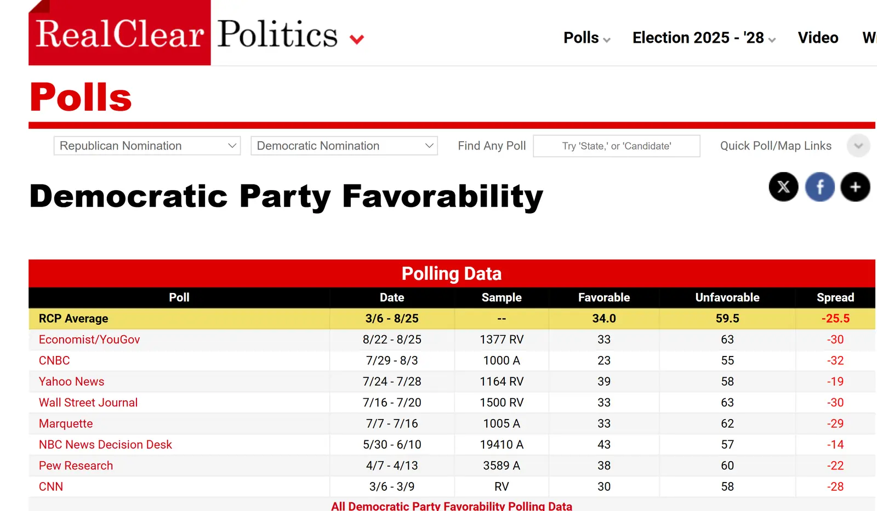Open the Election 2025 - '28 menu

coord(704,38)
